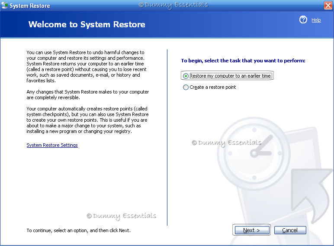334x246 pixels.
Task: Open System Restore Settings link
Action: coord(52,145)
